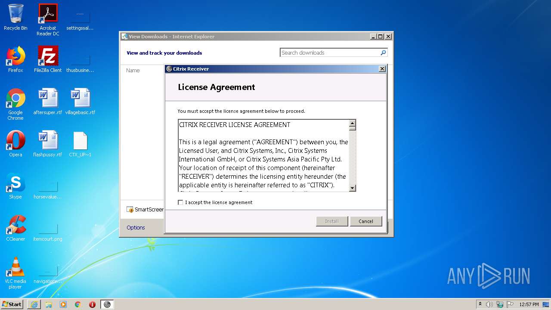Launch Firefox from the desktop
The height and width of the screenshot is (310, 551).
click(x=15, y=59)
